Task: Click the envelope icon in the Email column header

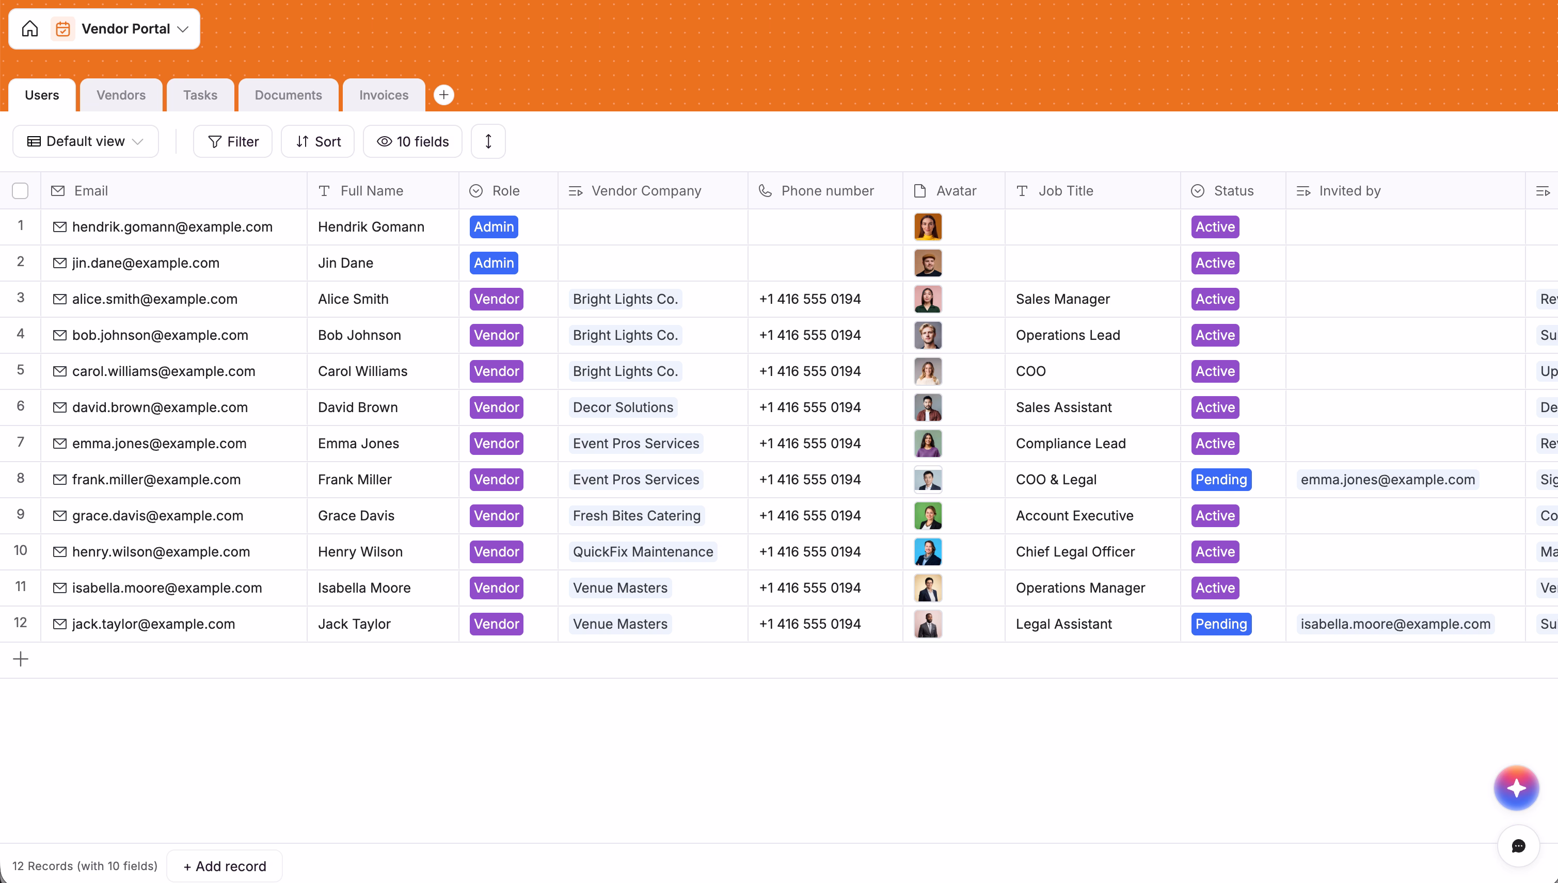Action: coord(58,190)
